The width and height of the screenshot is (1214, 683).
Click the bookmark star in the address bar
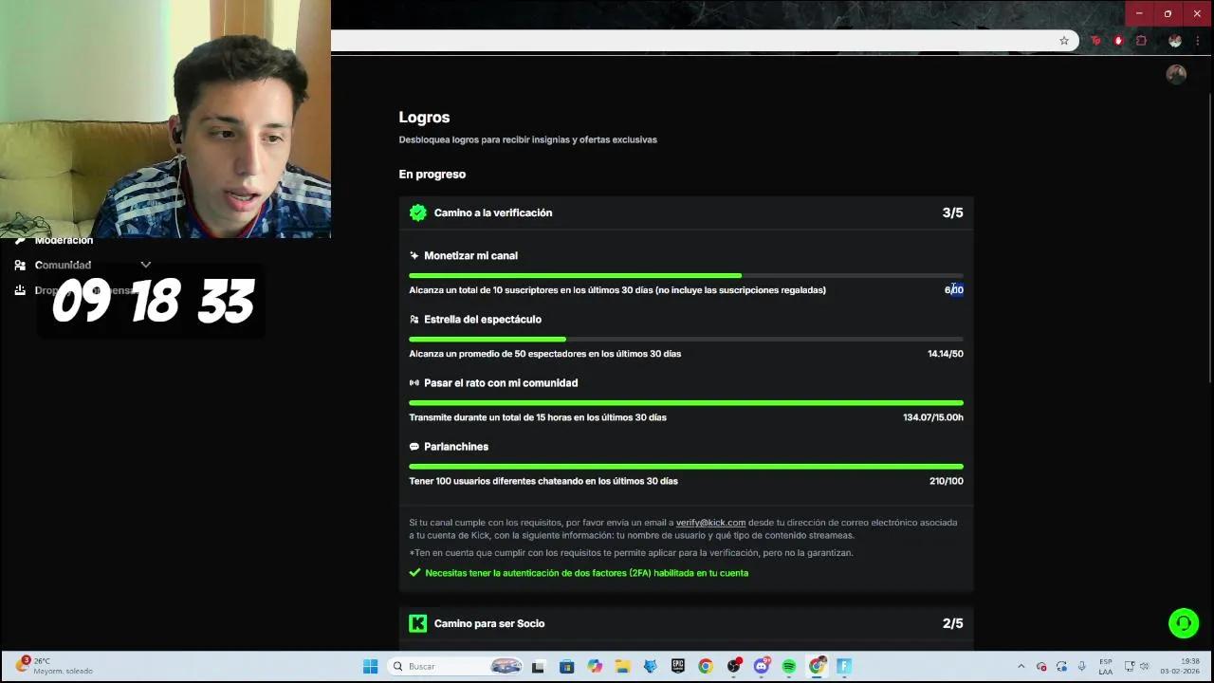coord(1064,41)
